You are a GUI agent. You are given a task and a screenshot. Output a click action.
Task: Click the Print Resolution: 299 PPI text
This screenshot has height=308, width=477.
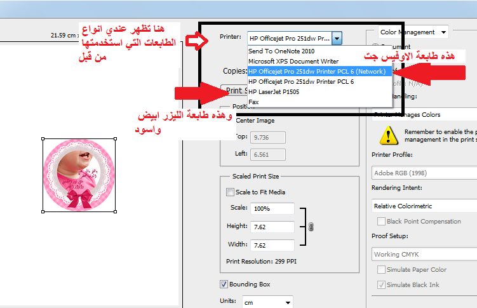tap(261, 262)
